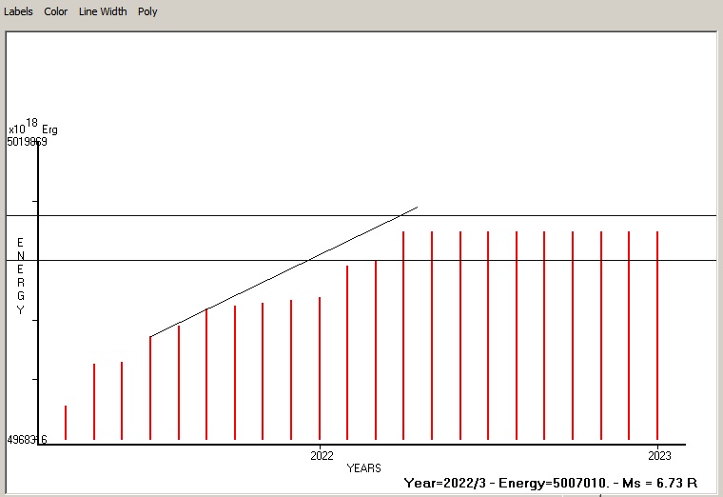723x497 pixels.
Task: Open the Color menu
Action: [x=55, y=11]
